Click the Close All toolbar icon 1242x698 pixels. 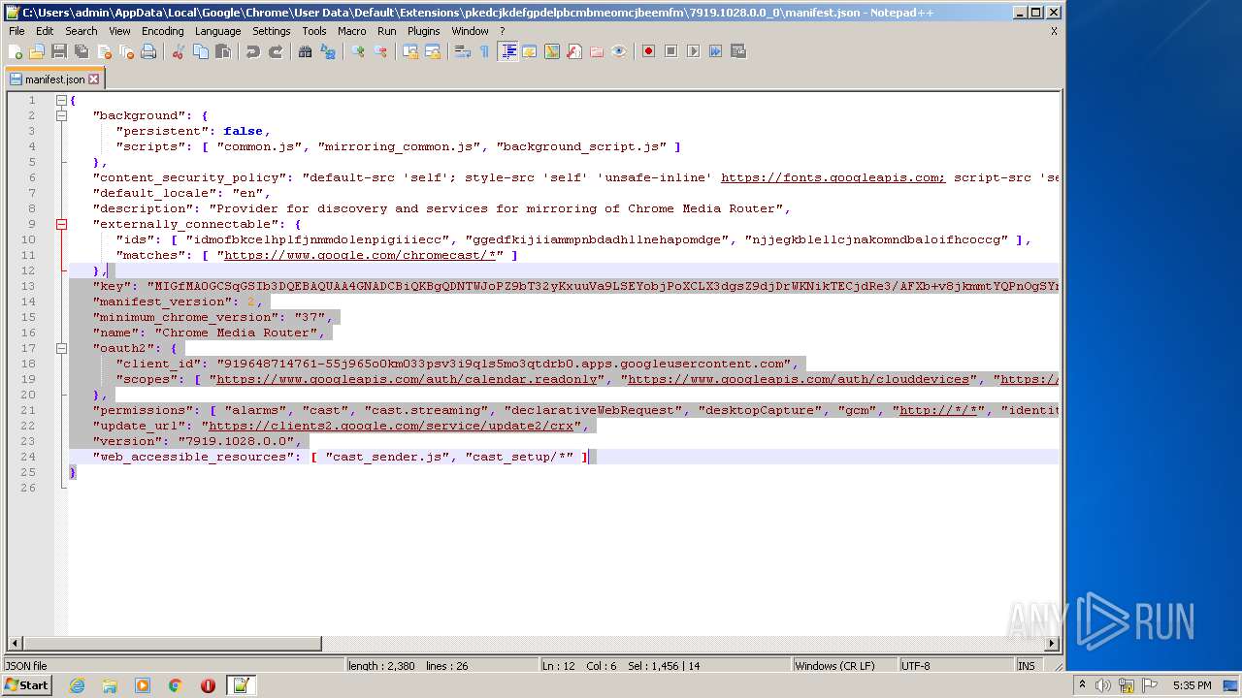[126, 51]
